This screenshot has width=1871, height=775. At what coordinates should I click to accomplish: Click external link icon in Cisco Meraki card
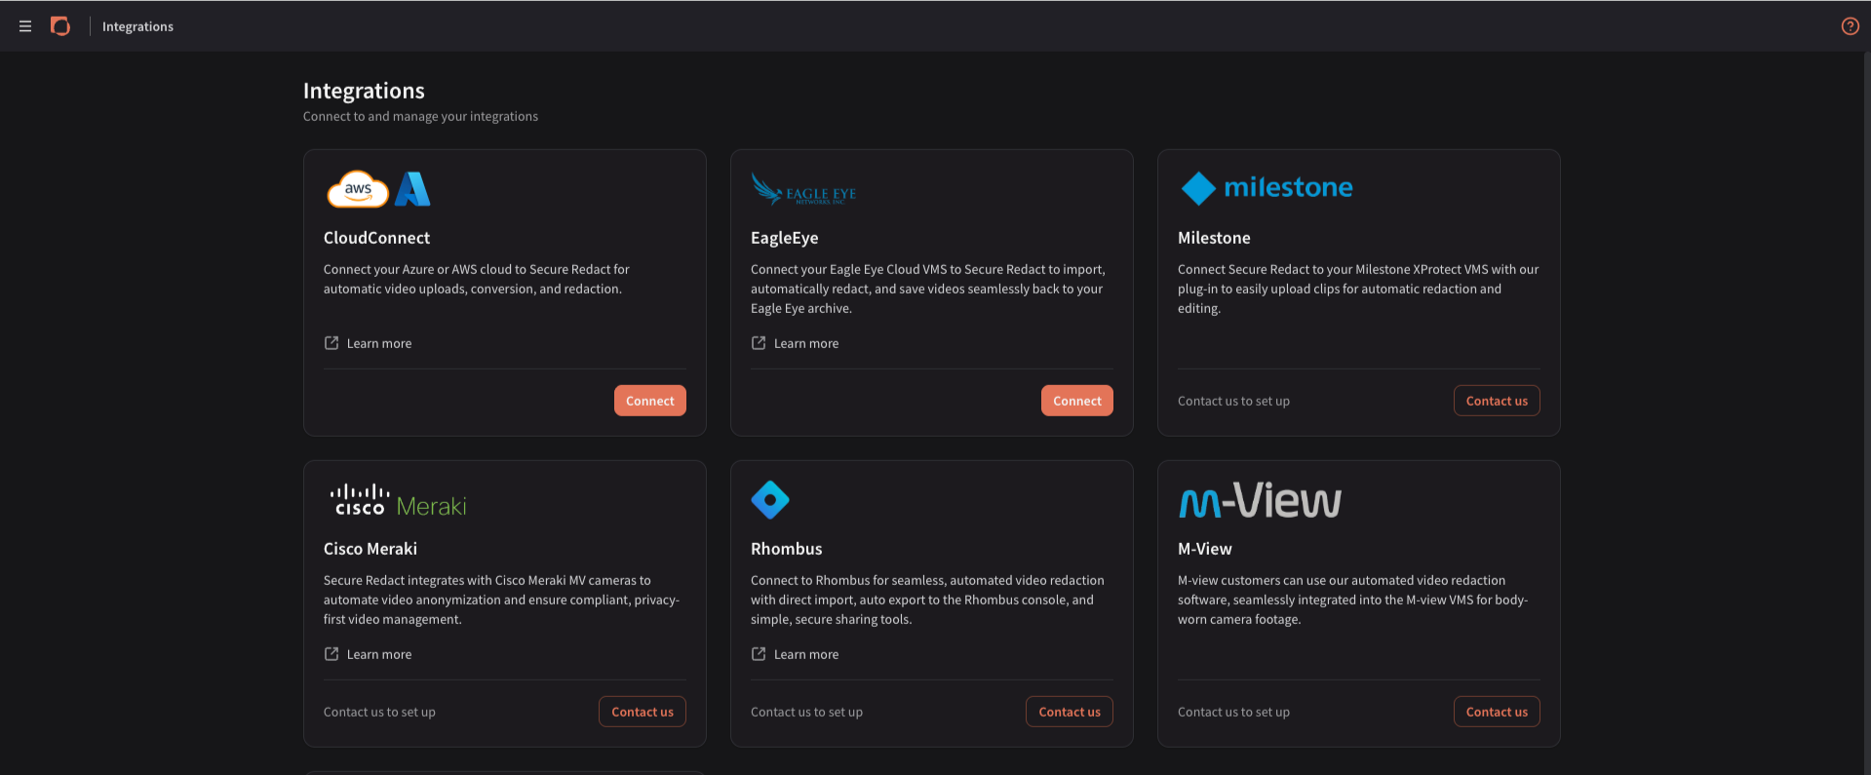pyautogui.click(x=331, y=654)
